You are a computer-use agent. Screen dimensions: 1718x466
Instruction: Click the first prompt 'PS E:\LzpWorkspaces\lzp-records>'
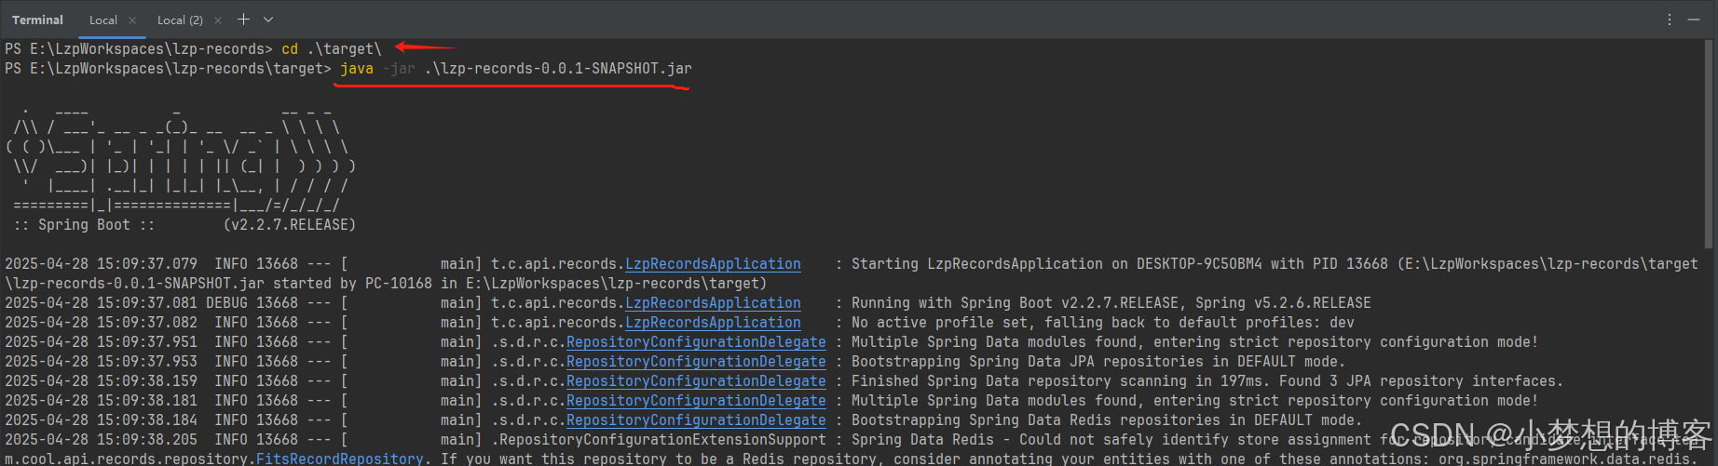pos(139,49)
